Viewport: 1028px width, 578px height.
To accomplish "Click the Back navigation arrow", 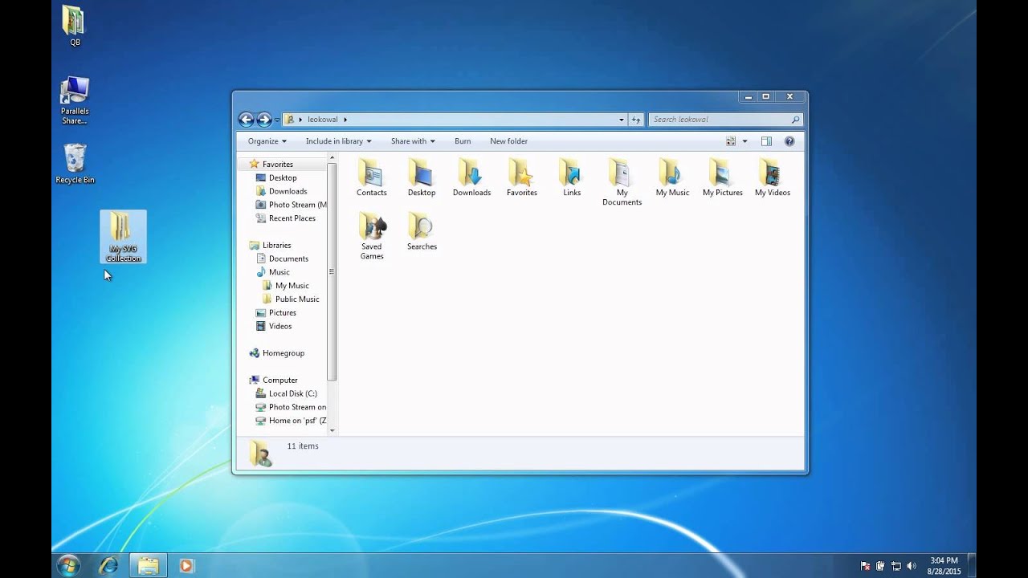I will 247,120.
